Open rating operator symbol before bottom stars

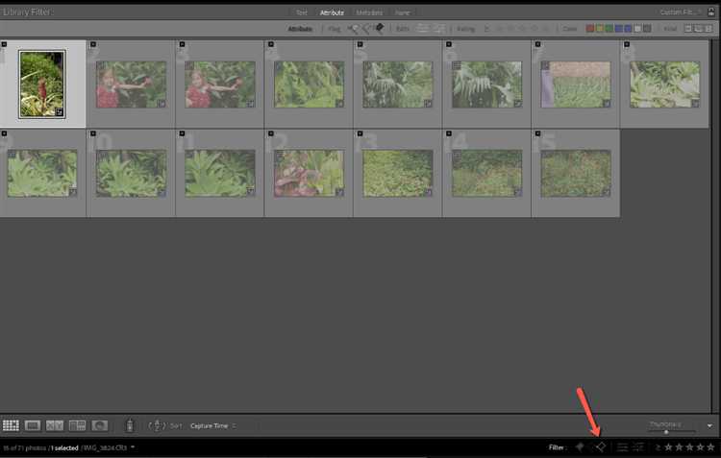pos(658,447)
